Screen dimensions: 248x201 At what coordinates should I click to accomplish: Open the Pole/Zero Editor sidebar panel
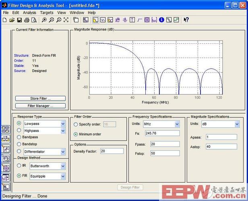(x=6, y=168)
